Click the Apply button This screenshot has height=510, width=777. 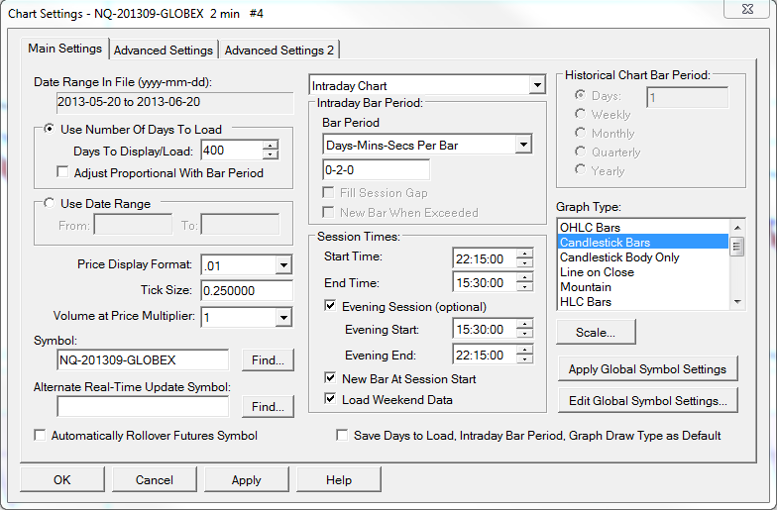point(247,479)
